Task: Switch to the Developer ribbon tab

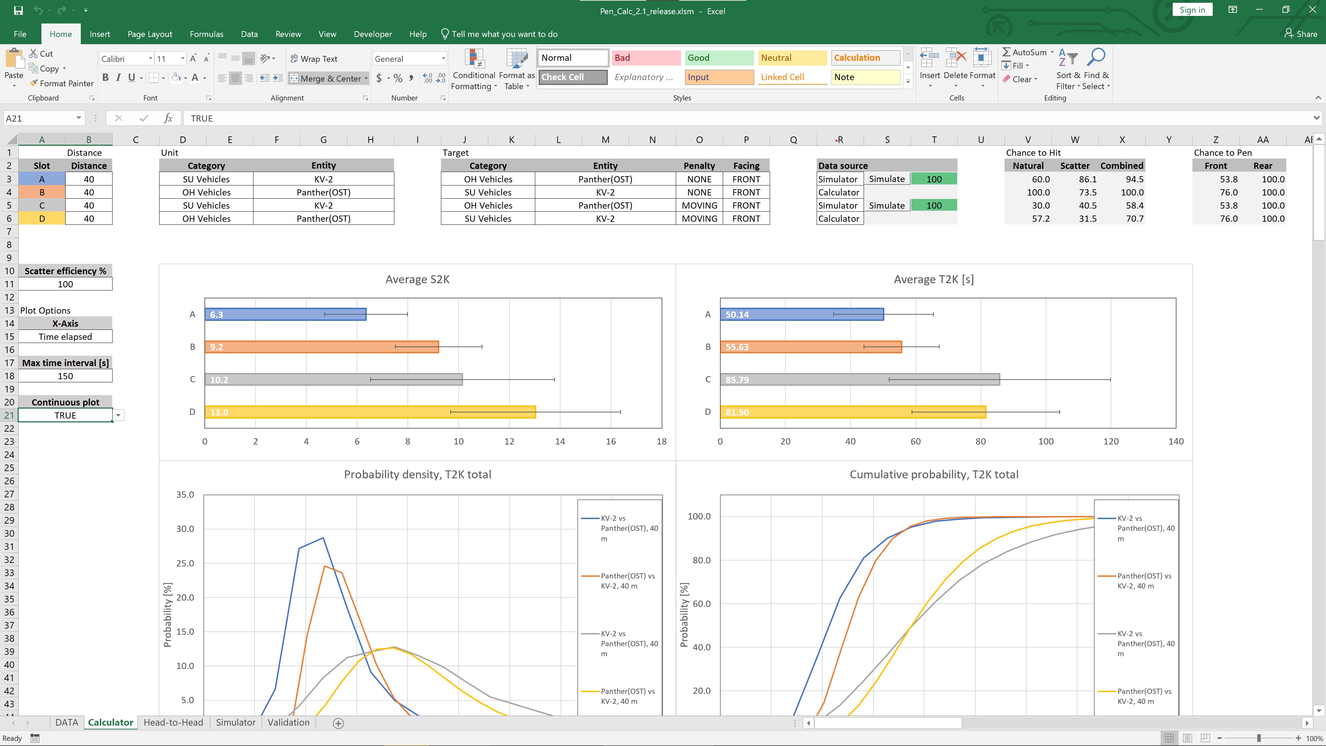Action: click(373, 34)
